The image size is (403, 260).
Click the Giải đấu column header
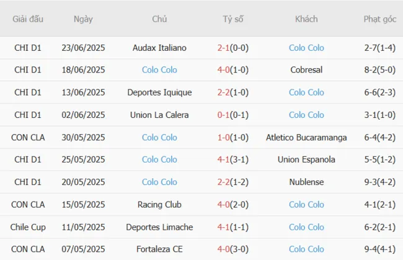[28, 19]
